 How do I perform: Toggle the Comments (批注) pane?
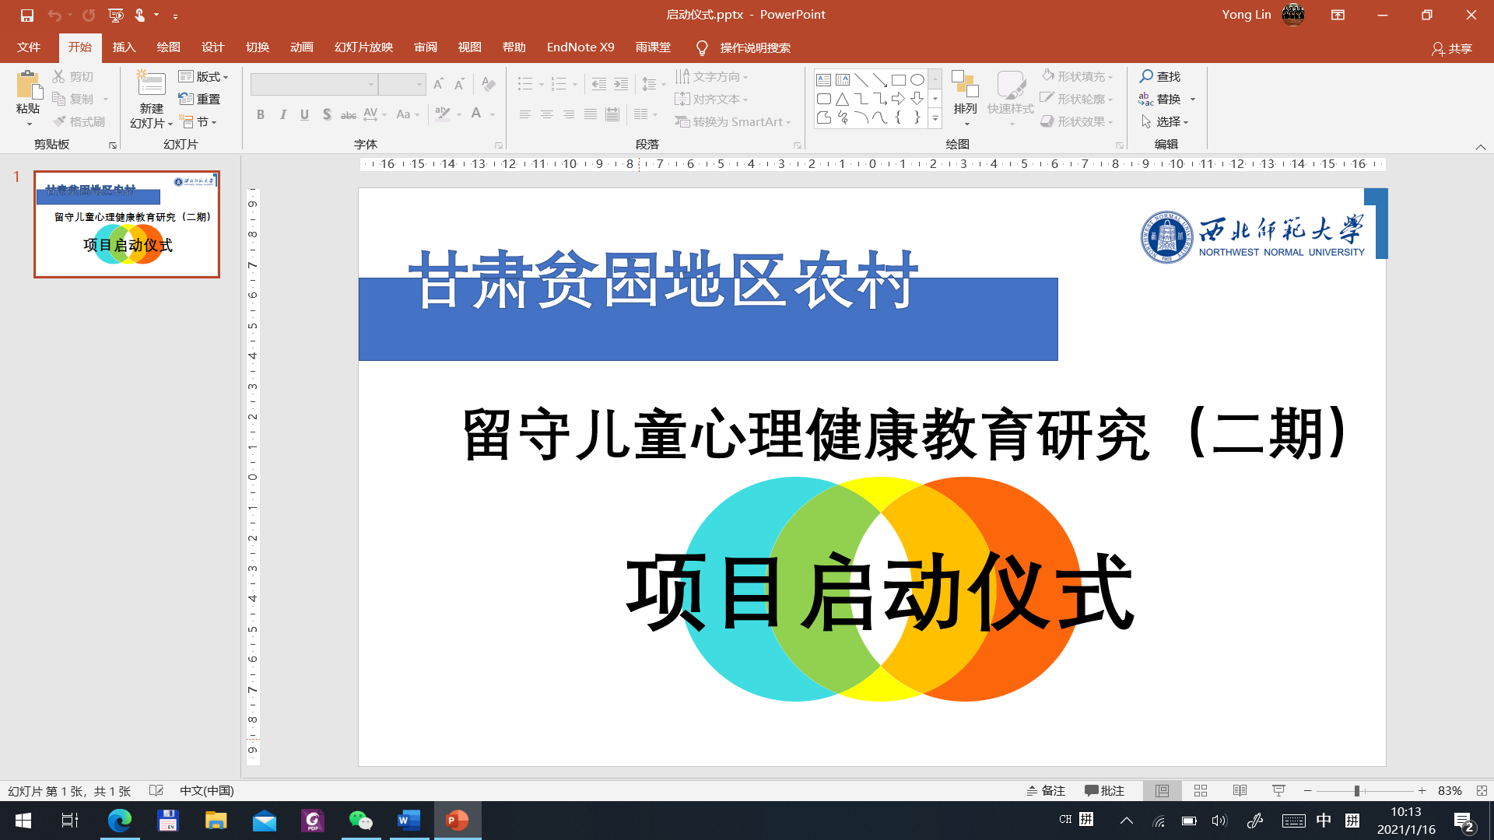tap(1104, 790)
